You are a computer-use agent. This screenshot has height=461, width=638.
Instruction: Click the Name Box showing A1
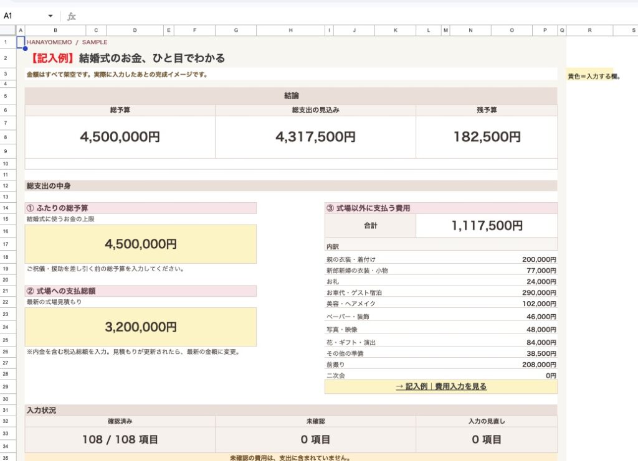click(x=24, y=16)
